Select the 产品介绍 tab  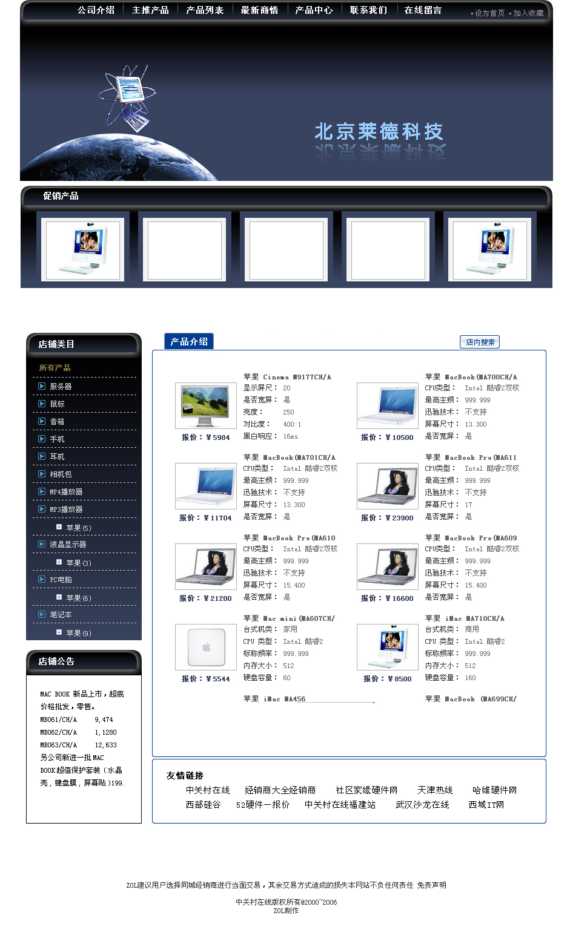(x=189, y=341)
